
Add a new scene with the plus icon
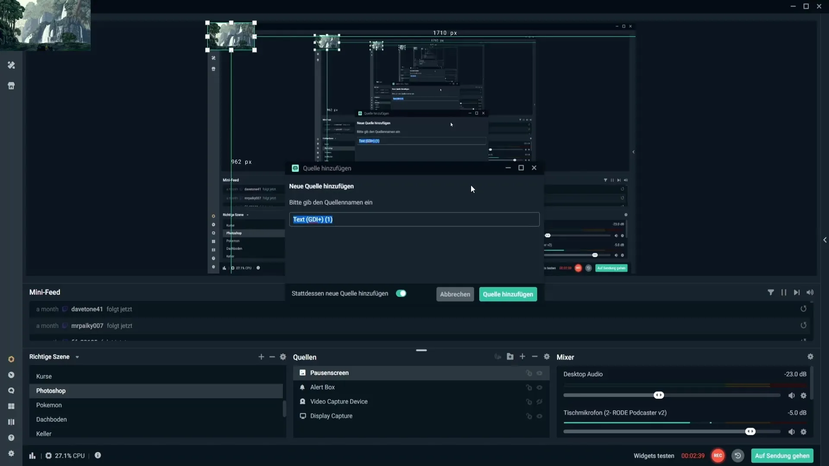tap(261, 357)
